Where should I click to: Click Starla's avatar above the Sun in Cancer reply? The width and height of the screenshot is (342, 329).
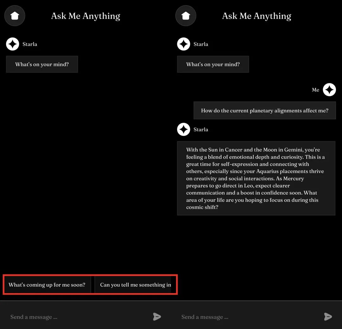coord(183,129)
